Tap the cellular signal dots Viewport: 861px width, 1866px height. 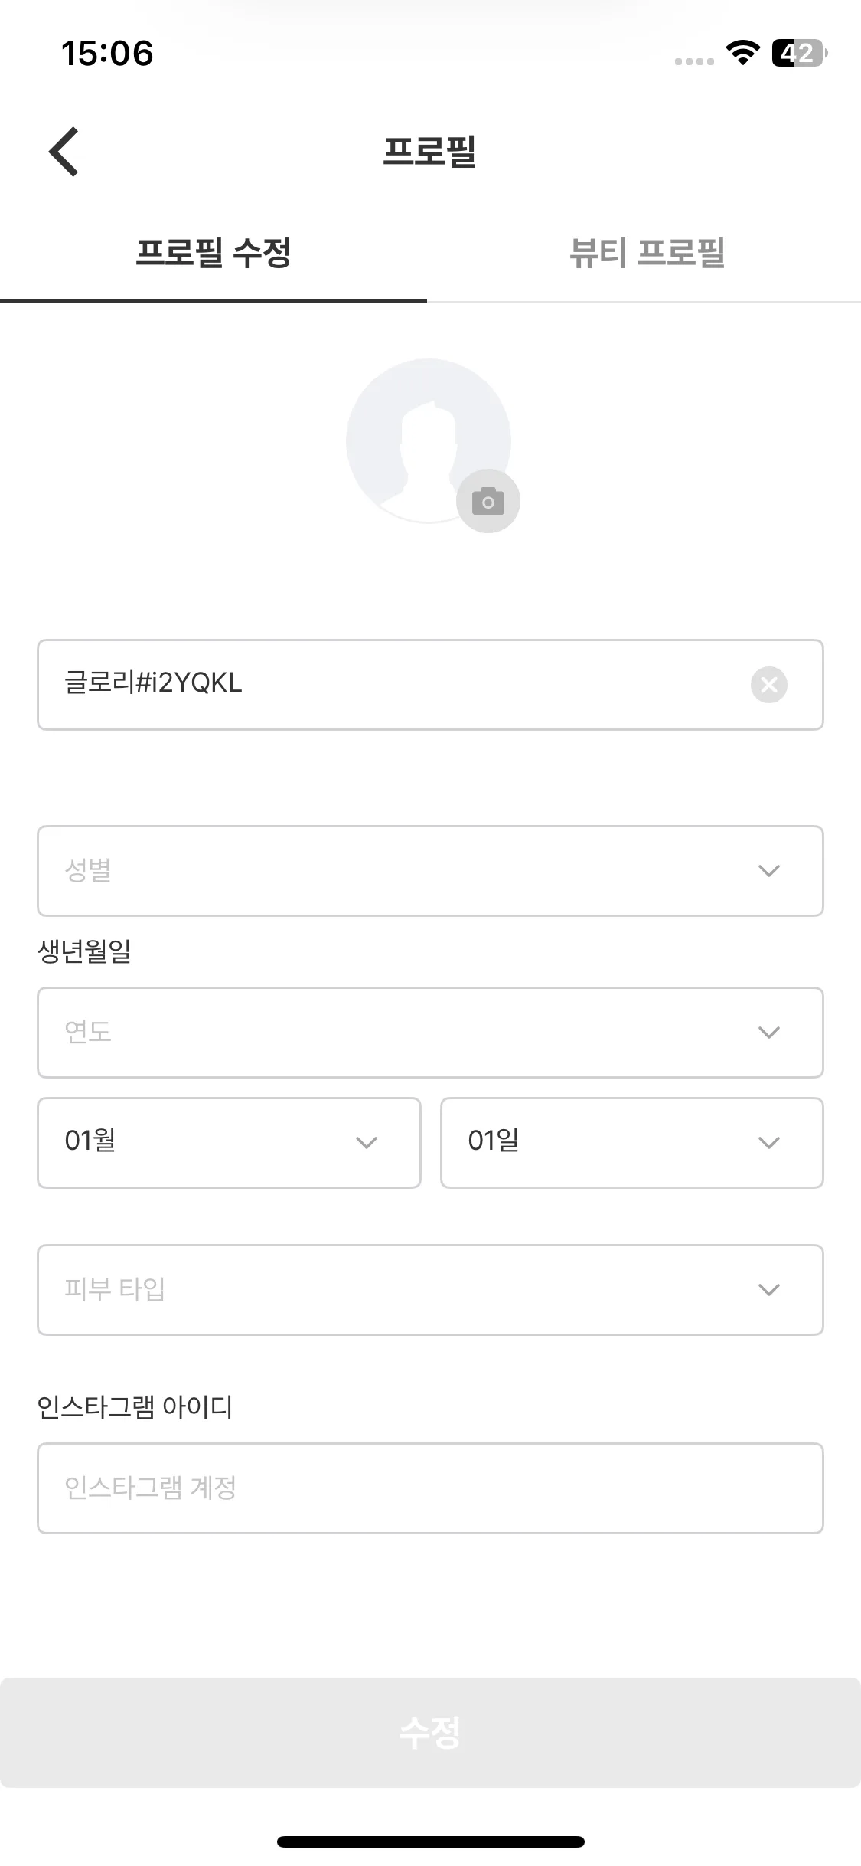click(x=694, y=61)
